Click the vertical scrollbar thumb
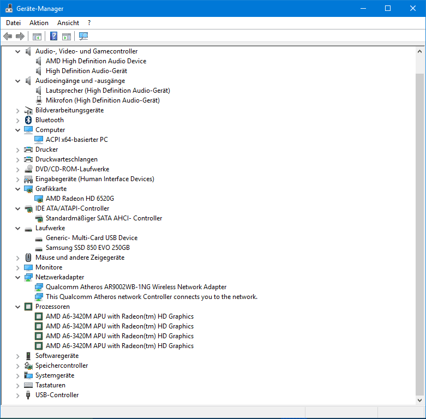The width and height of the screenshot is (426, 419). pos(419,235)
